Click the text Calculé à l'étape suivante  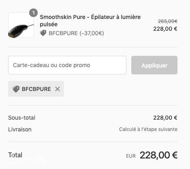(148, 129)
